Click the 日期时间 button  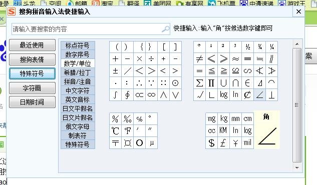(32, 102)
